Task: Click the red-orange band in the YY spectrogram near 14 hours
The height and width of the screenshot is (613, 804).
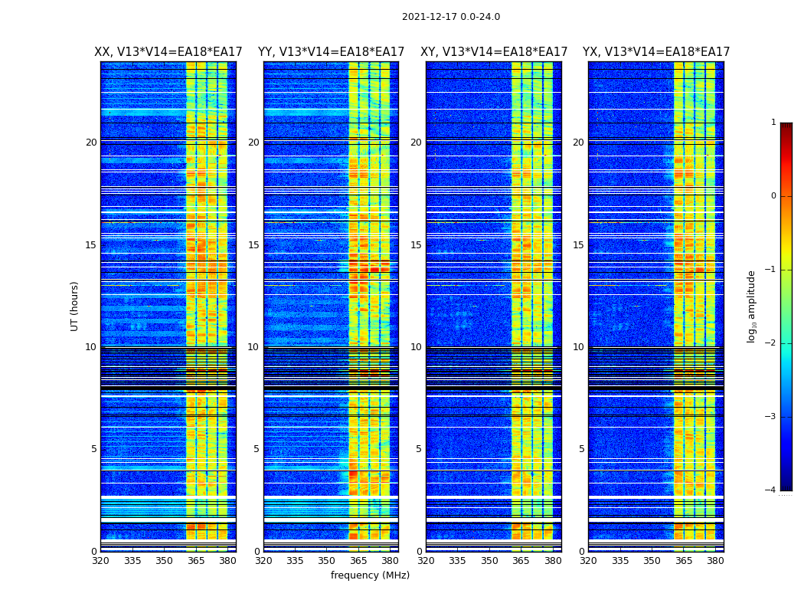Action: click(x=369, y=268)
